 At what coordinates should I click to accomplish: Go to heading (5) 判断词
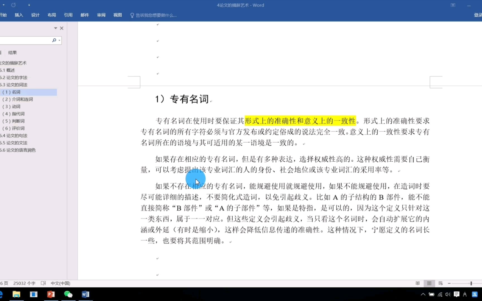[x=13, y=121]
